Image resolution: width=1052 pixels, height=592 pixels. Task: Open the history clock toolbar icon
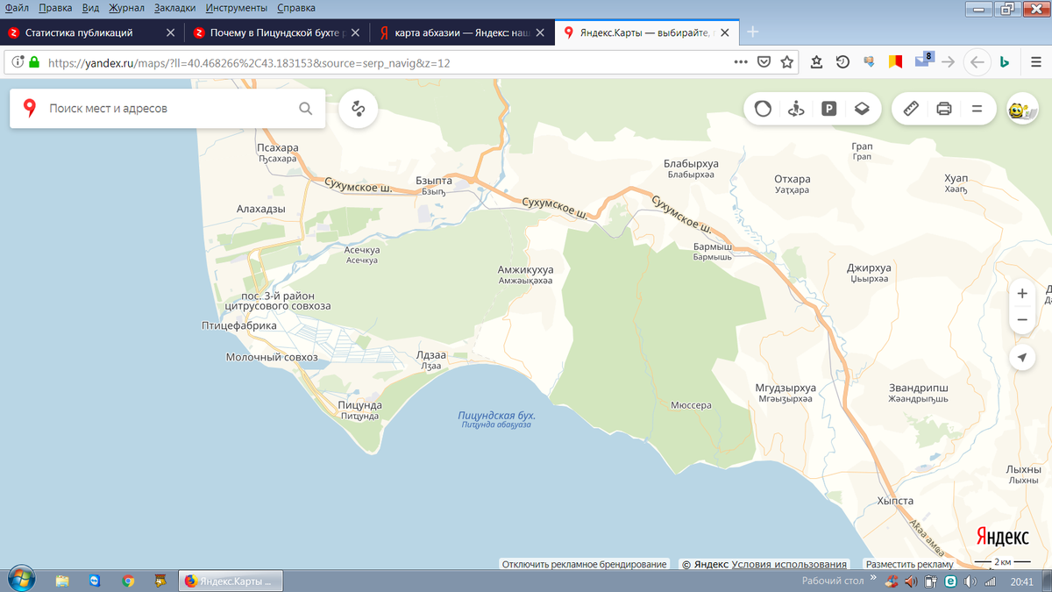842,61
